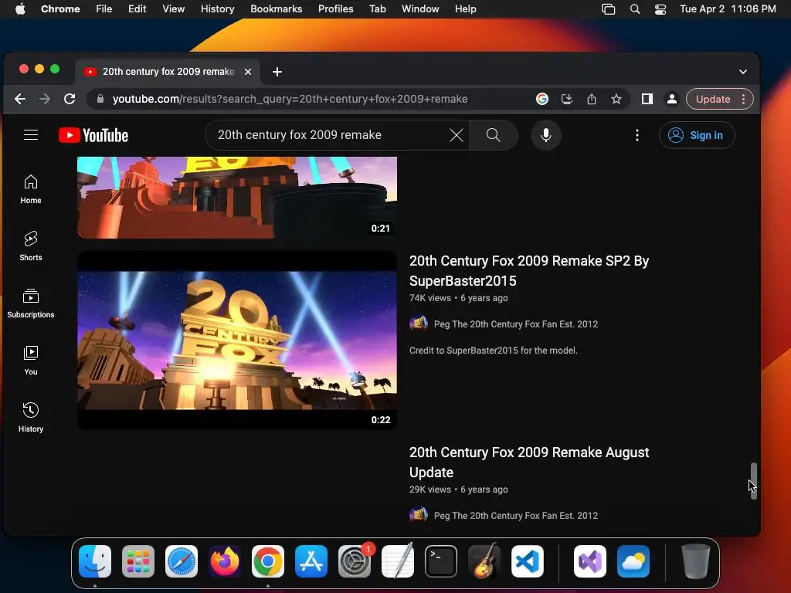Close the 20th century fox 2009 remake tab

pos(248,72)
